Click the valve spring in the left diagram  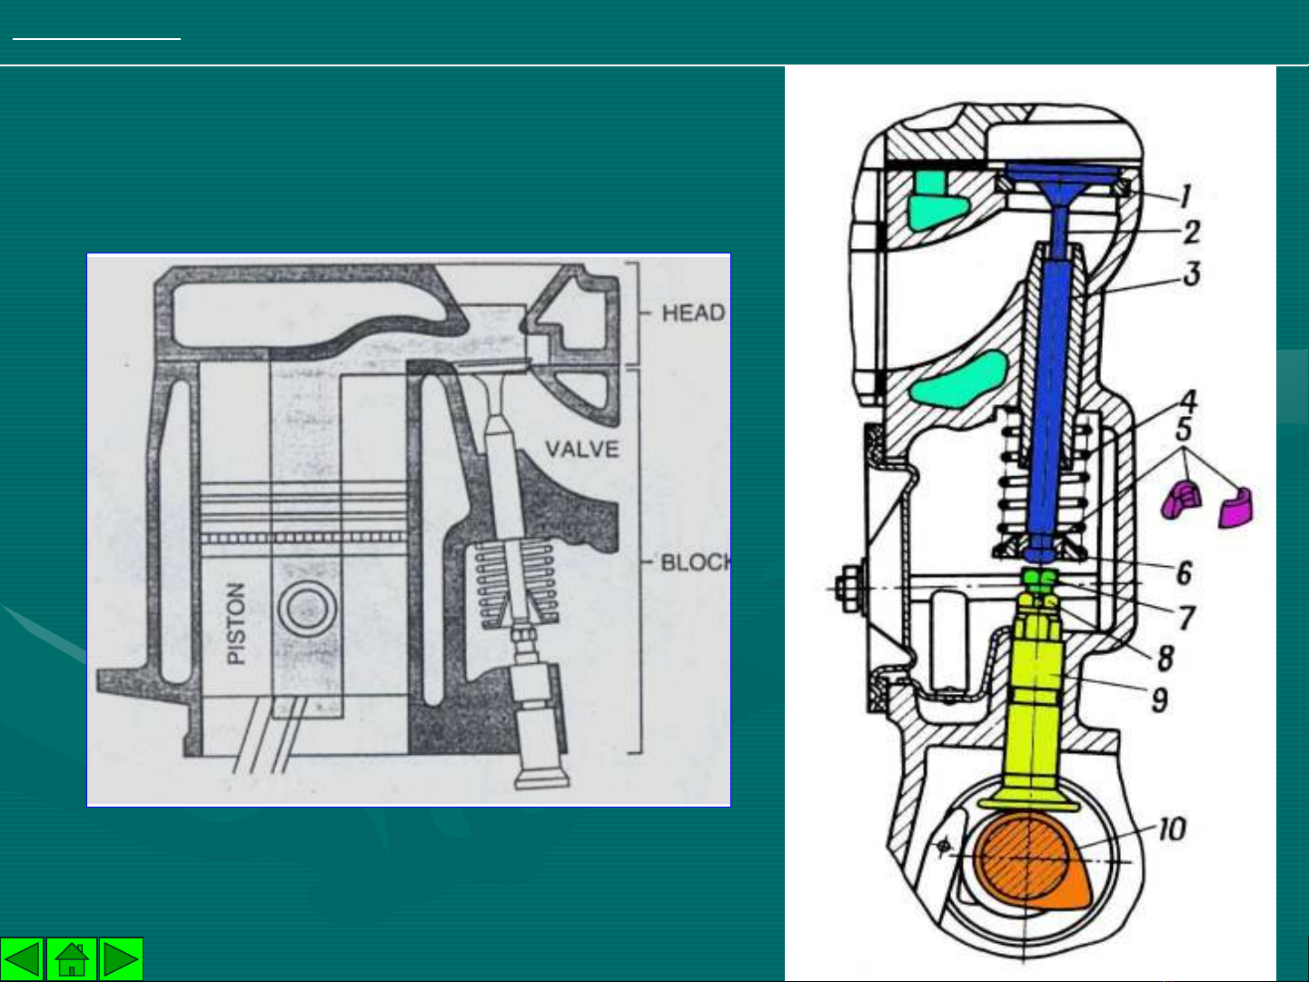point(515,581)
